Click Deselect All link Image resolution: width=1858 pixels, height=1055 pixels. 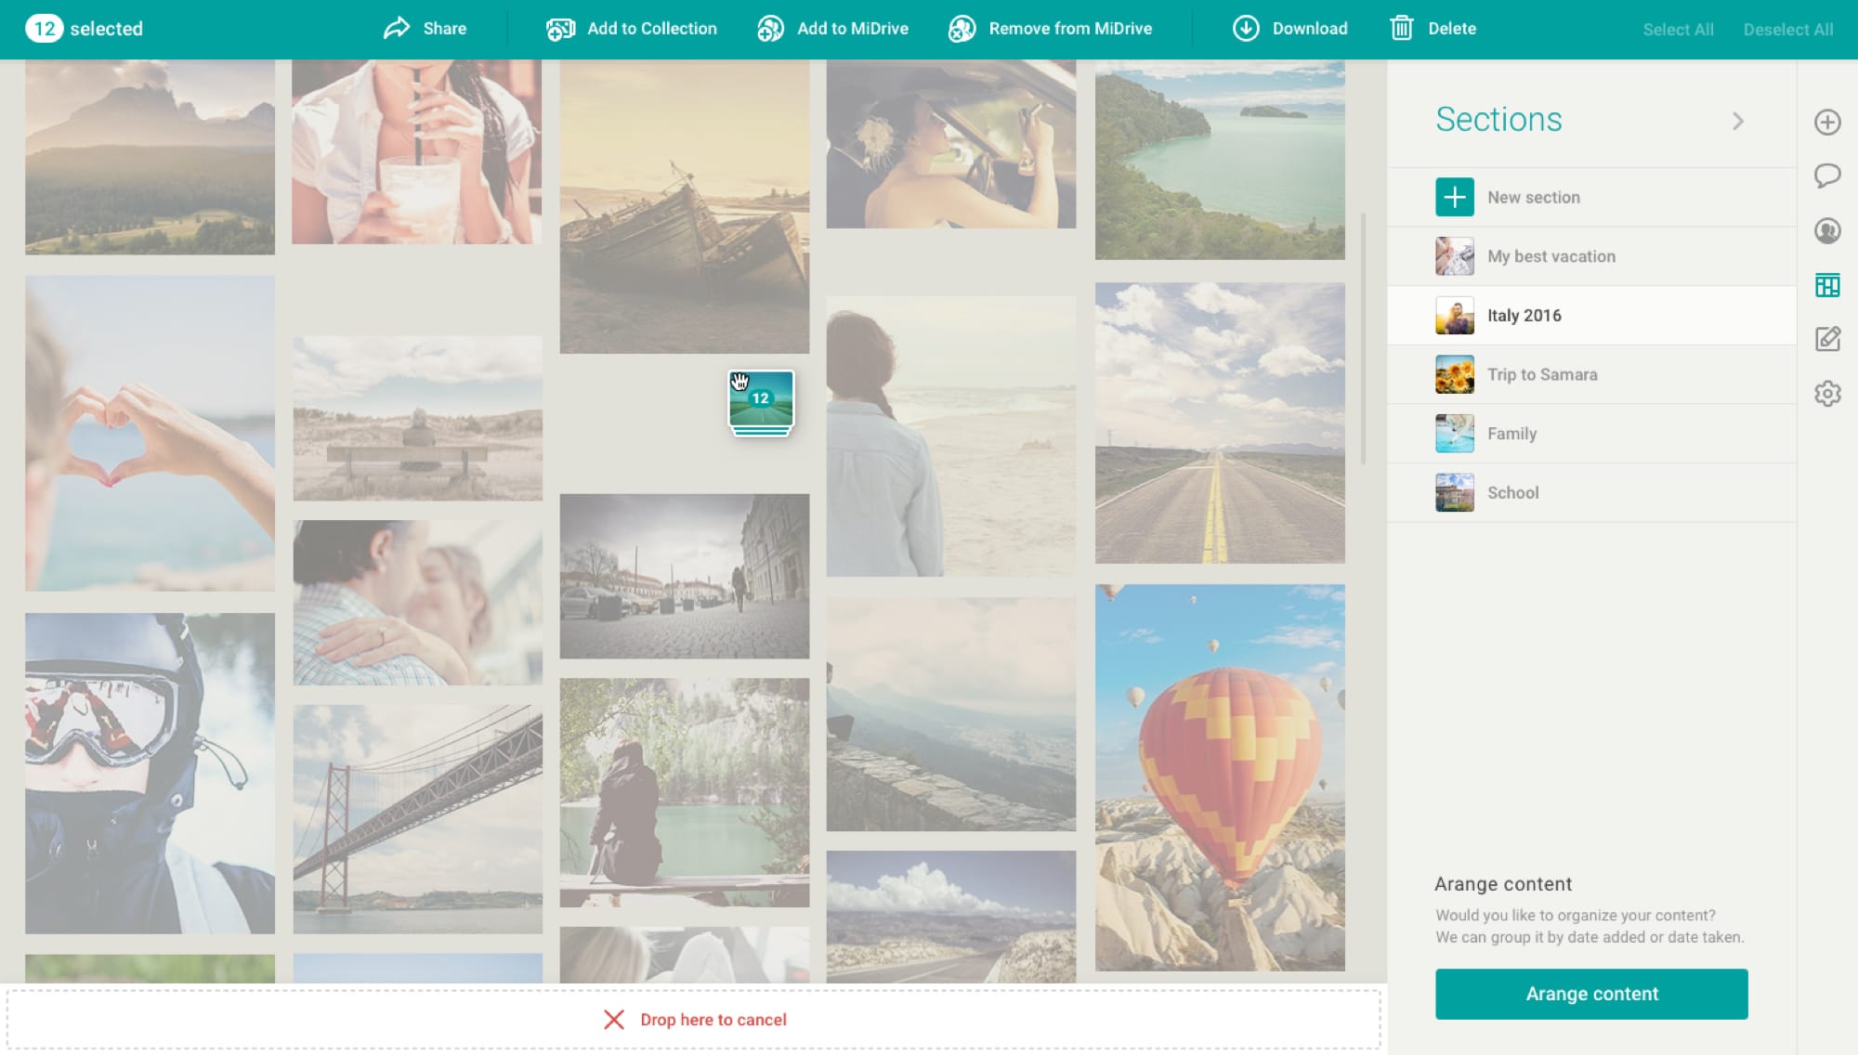pos(1787,30)
